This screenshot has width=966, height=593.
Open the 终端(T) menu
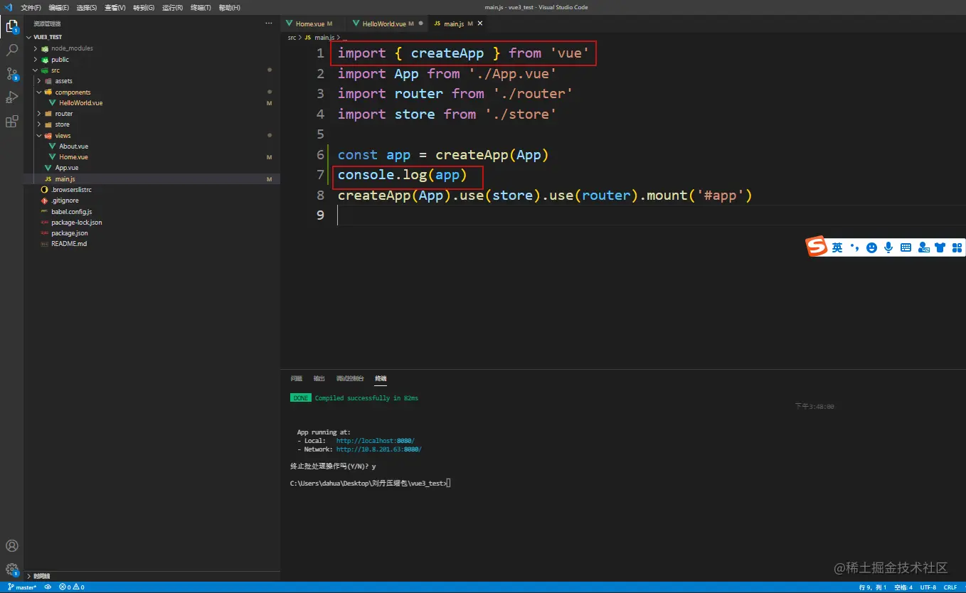(201, 8)
